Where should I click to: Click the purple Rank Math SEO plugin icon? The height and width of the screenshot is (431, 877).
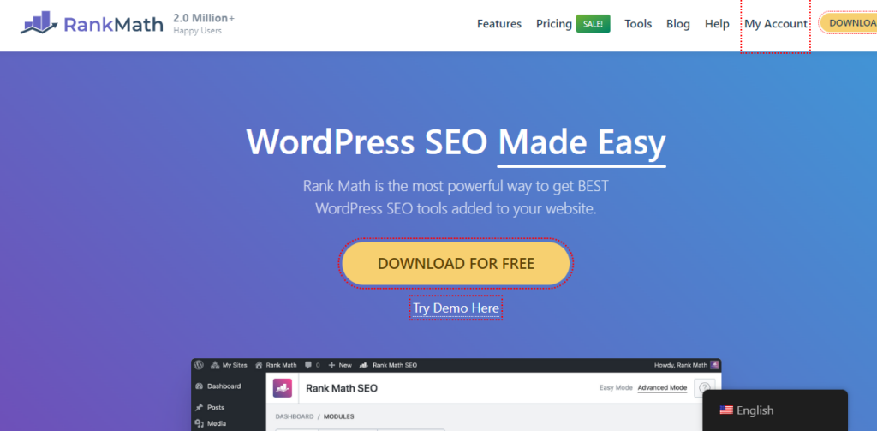(x=283, y=388)
